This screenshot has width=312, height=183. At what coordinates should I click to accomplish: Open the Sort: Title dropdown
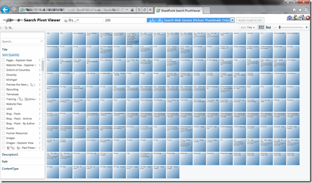pos(248,27)
